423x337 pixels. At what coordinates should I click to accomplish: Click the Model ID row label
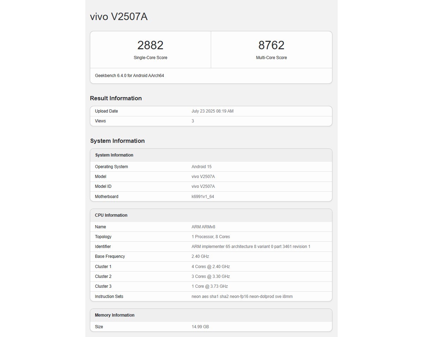click(103, 186)
